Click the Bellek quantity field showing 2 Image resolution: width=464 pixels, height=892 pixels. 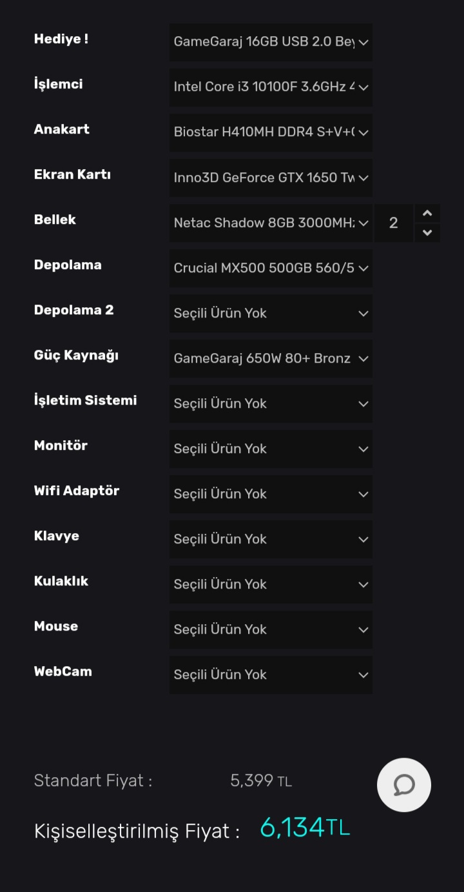pos(393,223)
